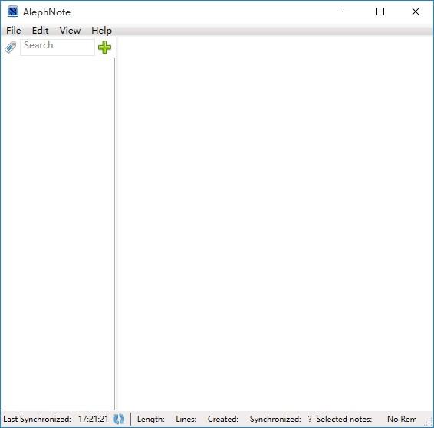The height and width of the screenshot is (428, 434).
Task: Click the Selected notes status label
Action: click(x=344, y=419)
